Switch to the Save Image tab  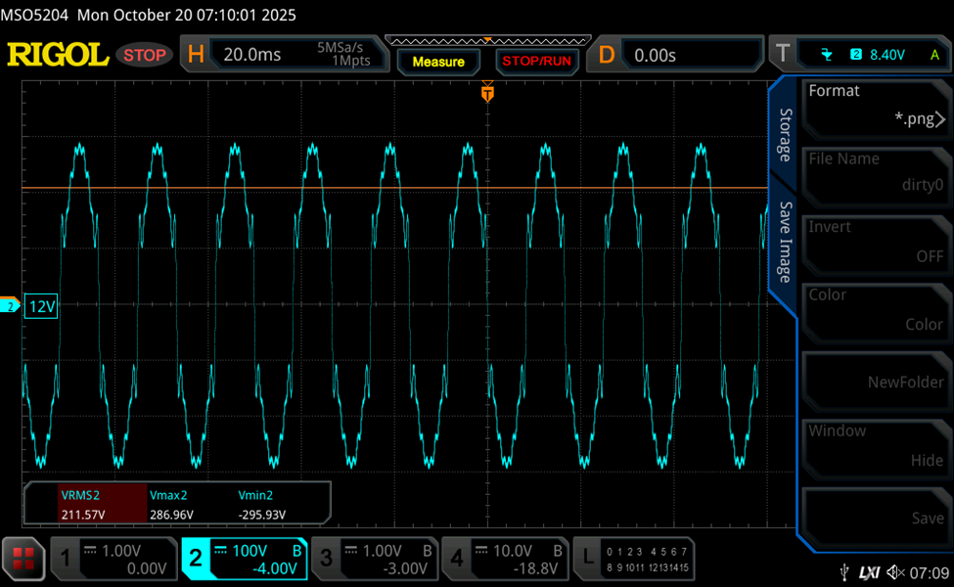[x=785, y=242]
